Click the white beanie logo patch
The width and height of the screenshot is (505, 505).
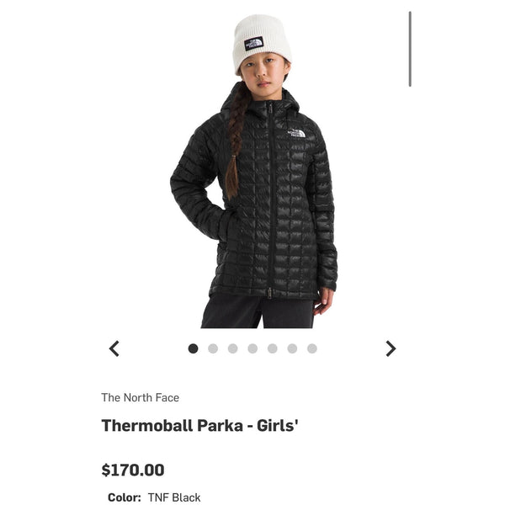(254, 44)
